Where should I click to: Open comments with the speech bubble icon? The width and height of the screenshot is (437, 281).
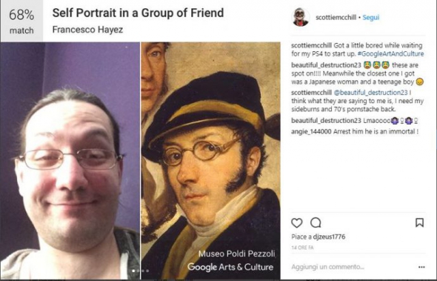click(315, 223)
